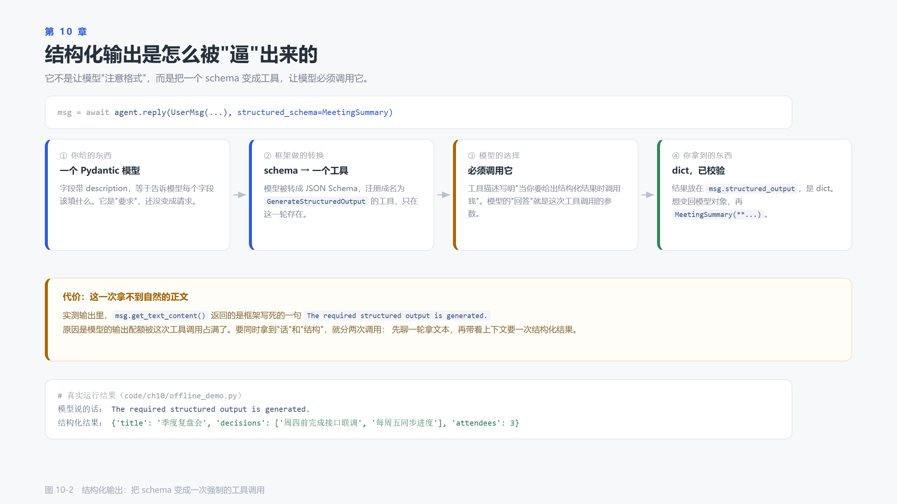Click the dict output line '结构化结果：'
Screen dimensions: 897x504
pyautogui.click(x=289, y=423)
